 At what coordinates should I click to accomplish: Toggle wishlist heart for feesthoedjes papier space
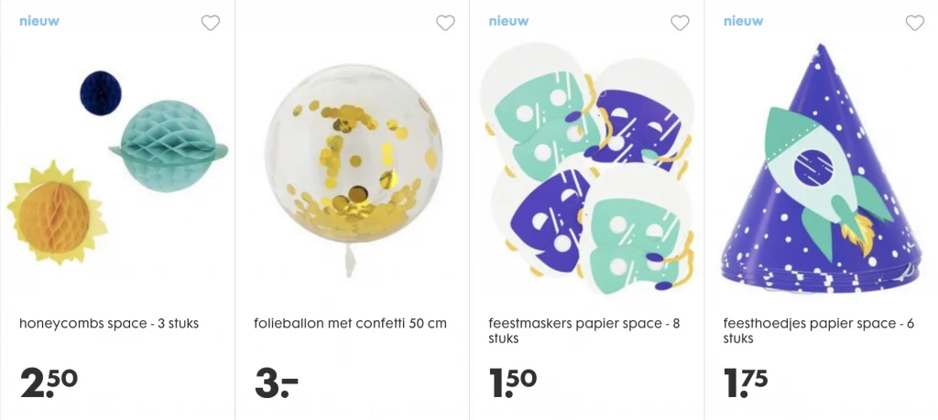[x=914, y=23]
